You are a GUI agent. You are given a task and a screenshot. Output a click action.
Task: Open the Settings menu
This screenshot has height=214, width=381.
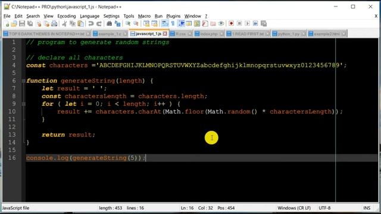[111, 16]
